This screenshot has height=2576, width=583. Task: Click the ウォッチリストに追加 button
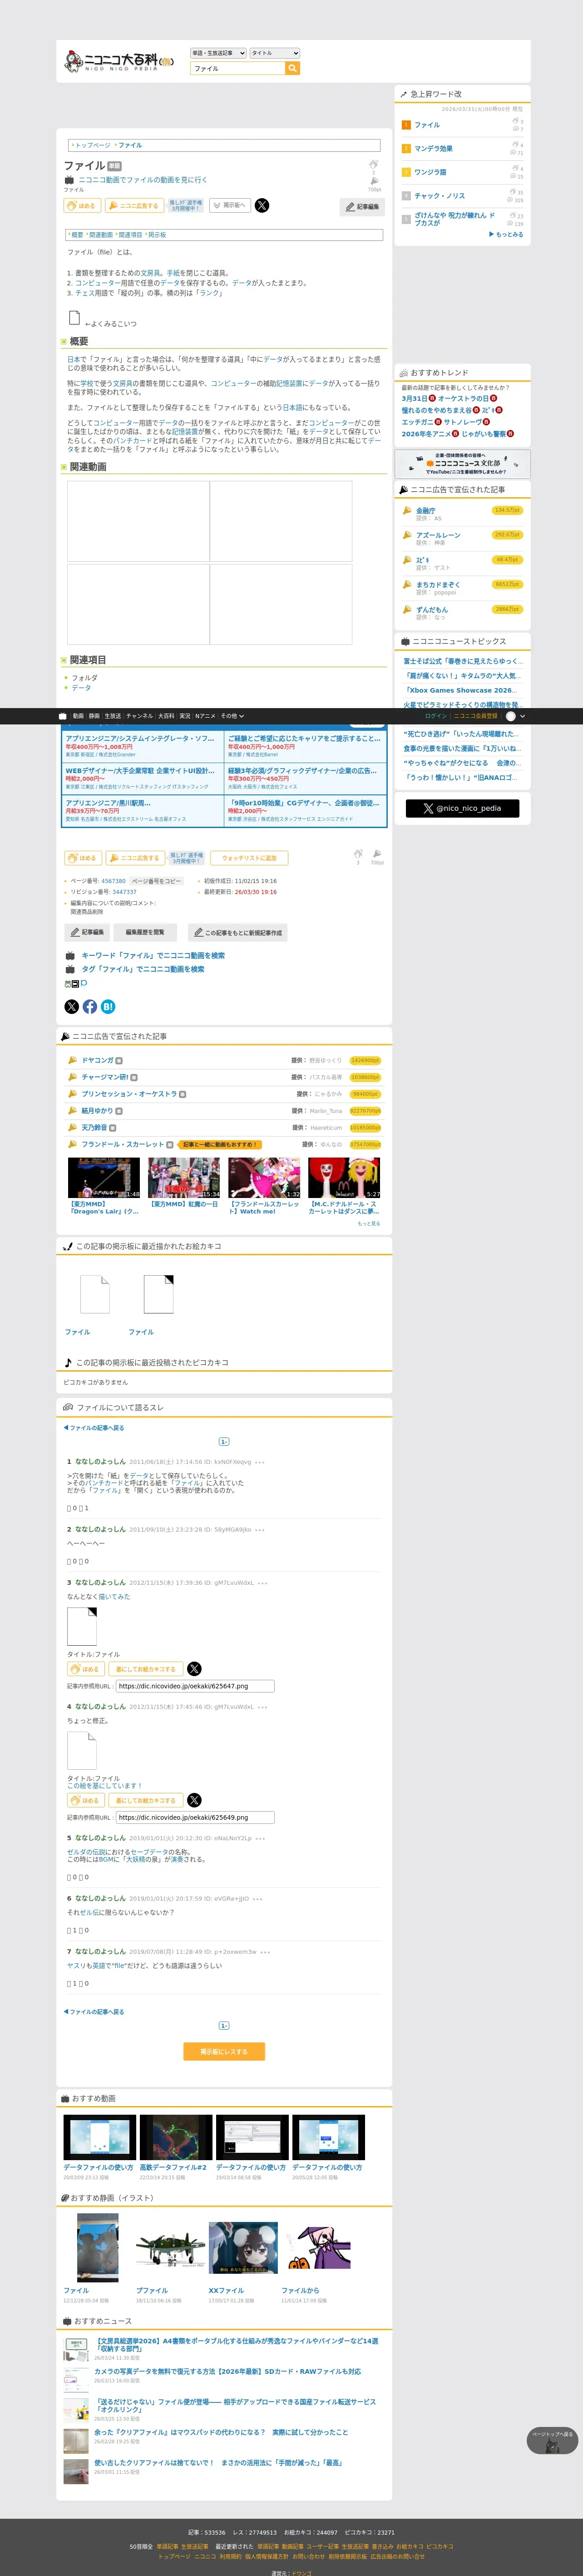point(250,858)
